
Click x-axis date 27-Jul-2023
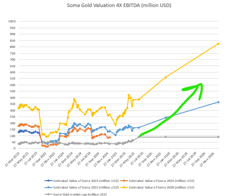[x=30, y=159]
